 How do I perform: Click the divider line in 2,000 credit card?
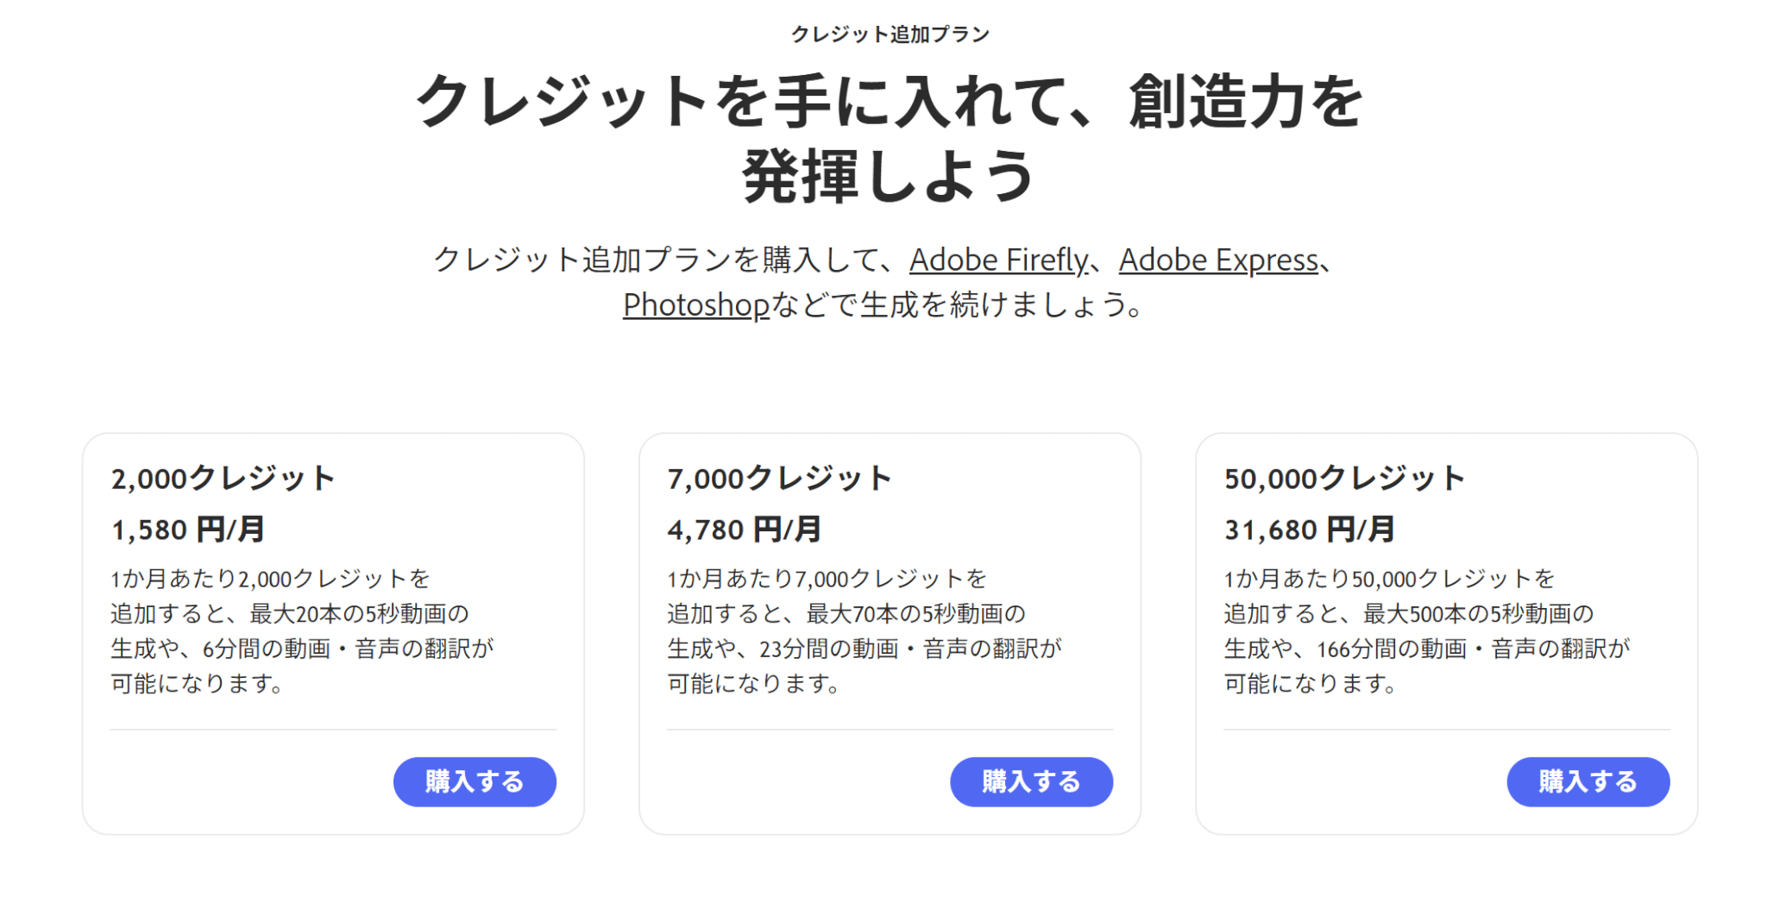pos(333,730)
